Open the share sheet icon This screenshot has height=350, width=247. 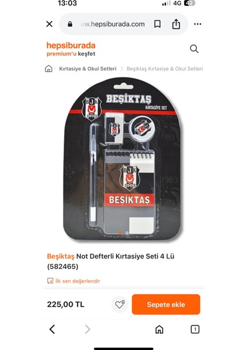(176, 24)
